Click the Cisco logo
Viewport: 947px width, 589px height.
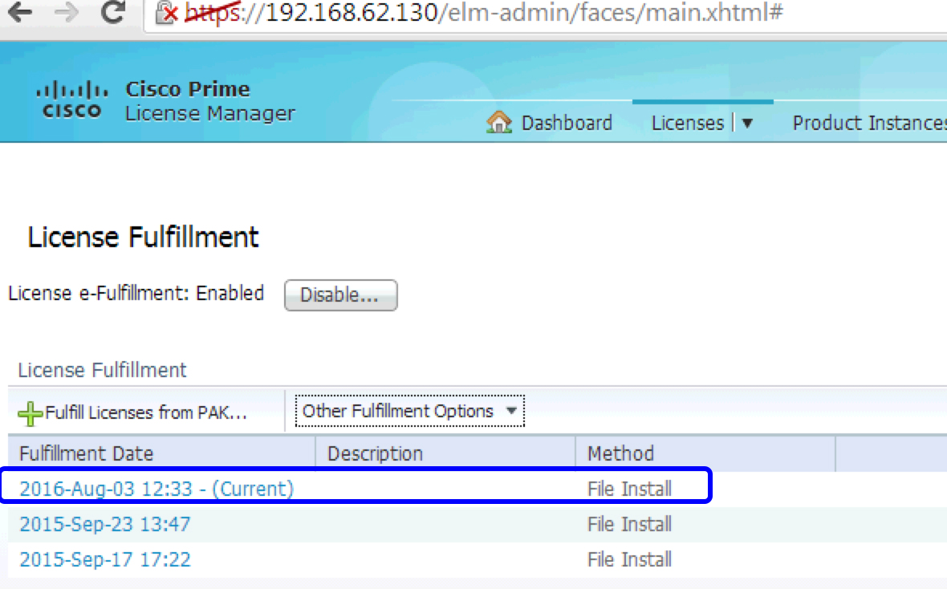click(x=72, y=100)
